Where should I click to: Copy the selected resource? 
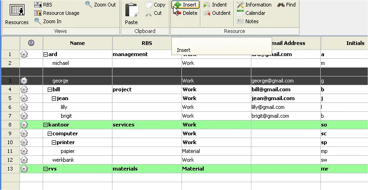click(x=155, y=5)
